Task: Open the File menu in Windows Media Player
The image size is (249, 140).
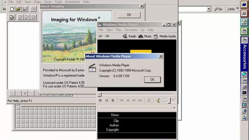Action: click(x=101, y=30)
